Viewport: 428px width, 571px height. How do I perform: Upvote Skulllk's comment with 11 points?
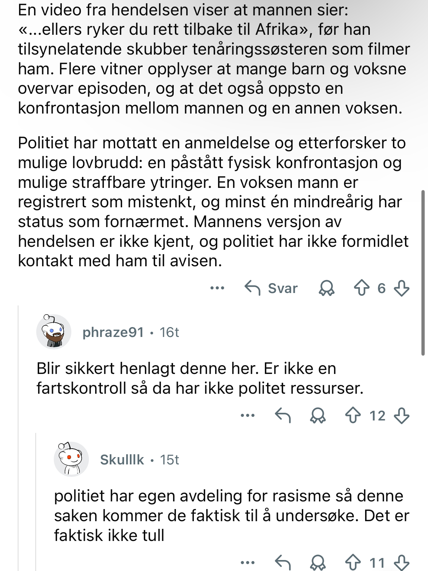(x=353, y=562)
